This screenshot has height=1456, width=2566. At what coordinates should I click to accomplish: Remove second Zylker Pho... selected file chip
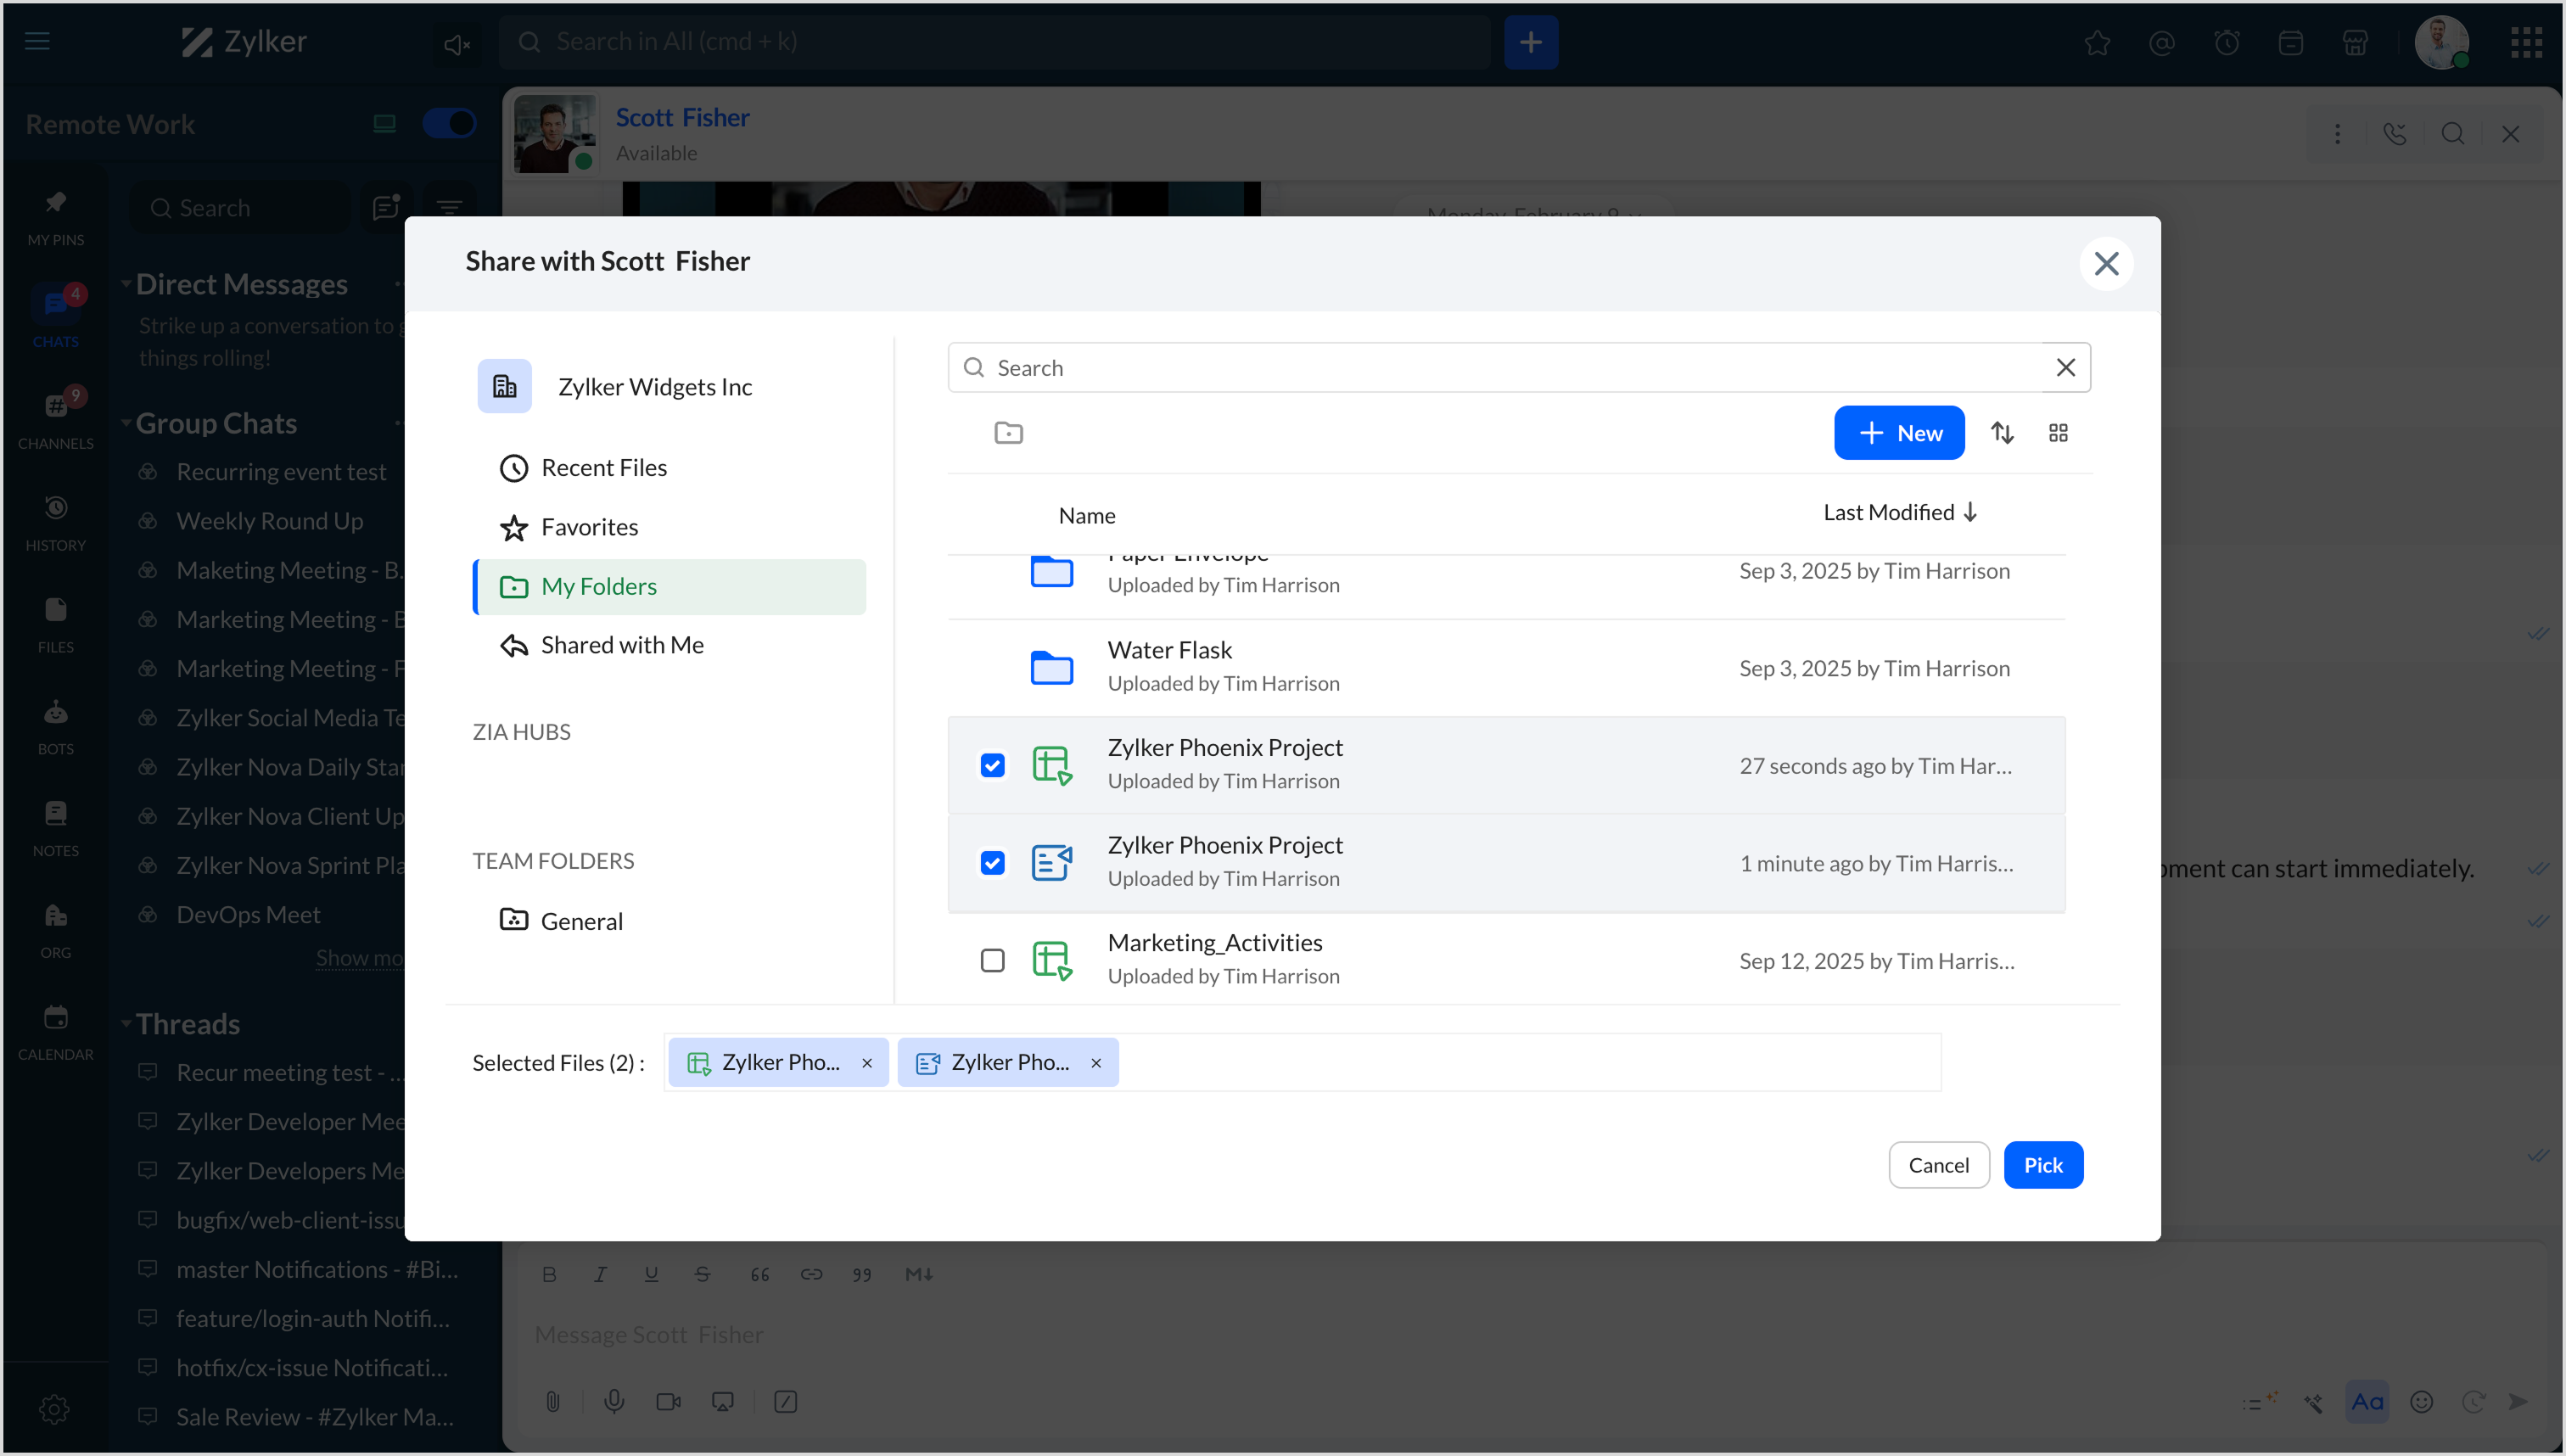[x=1096, y=1063]
